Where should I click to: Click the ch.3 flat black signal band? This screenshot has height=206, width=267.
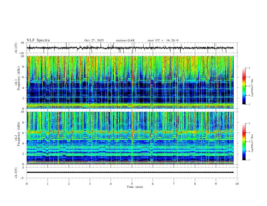(130, 172)
